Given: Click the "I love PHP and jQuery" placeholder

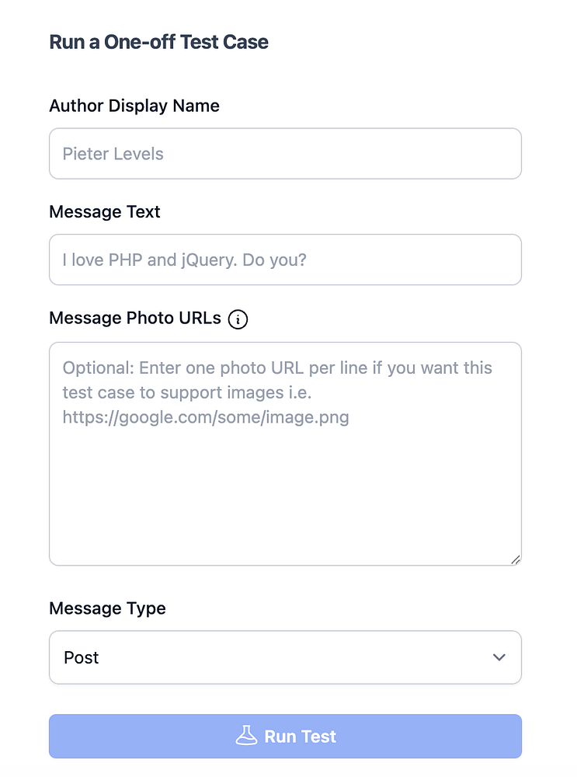Looking at the screenshot, I should (x=185, y=260).
